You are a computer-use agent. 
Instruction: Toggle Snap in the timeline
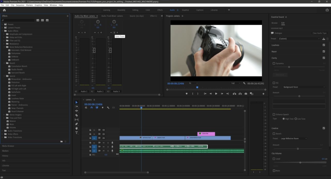pyautogui.click(x=92, y=108)
